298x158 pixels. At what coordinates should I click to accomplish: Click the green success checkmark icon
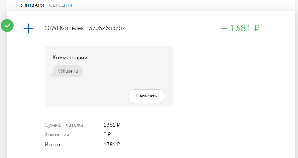pyautogui.click(x=7, y=26)
